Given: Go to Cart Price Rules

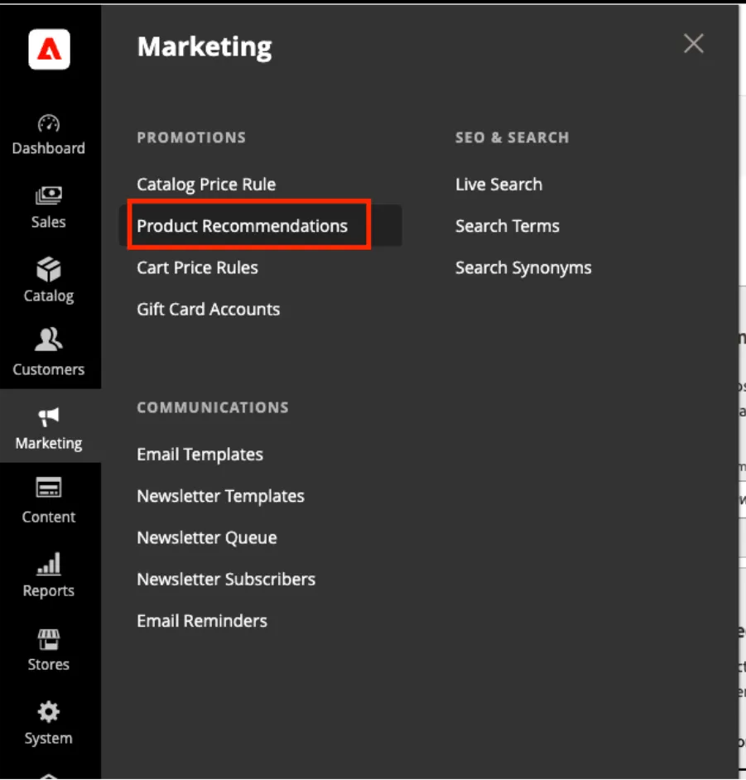Looking at the screenshot, I should click(x=197, y=267).
